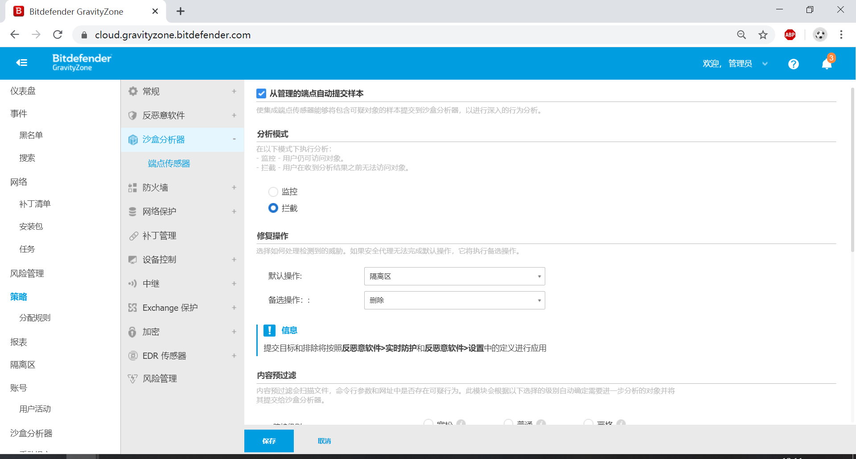856x459 pixels.
Task: Open the Chrome three-dot menu
Action: click(x=841, y=35)
